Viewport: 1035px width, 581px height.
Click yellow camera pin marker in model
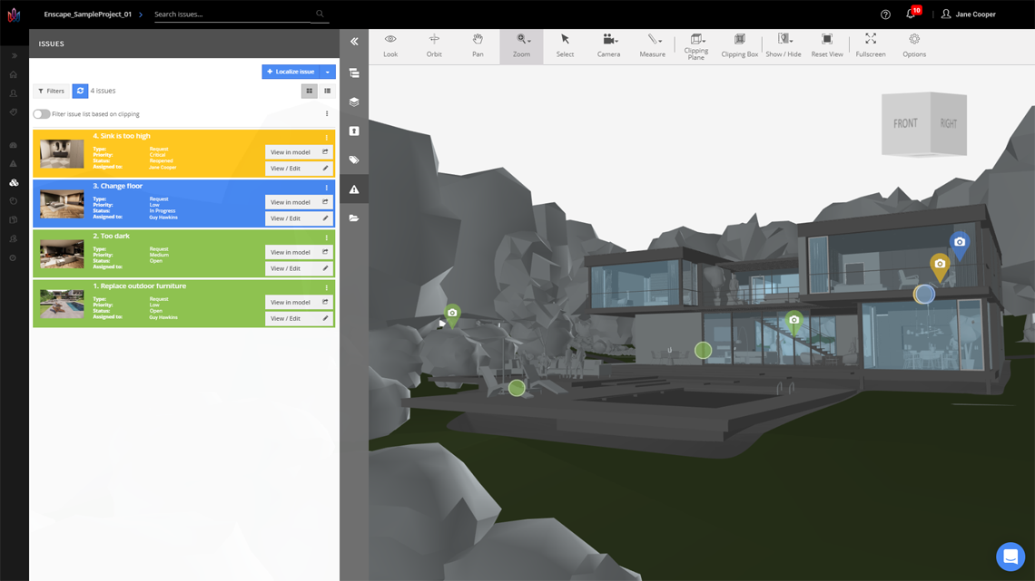pyautogui.click(x=940, y=267)
